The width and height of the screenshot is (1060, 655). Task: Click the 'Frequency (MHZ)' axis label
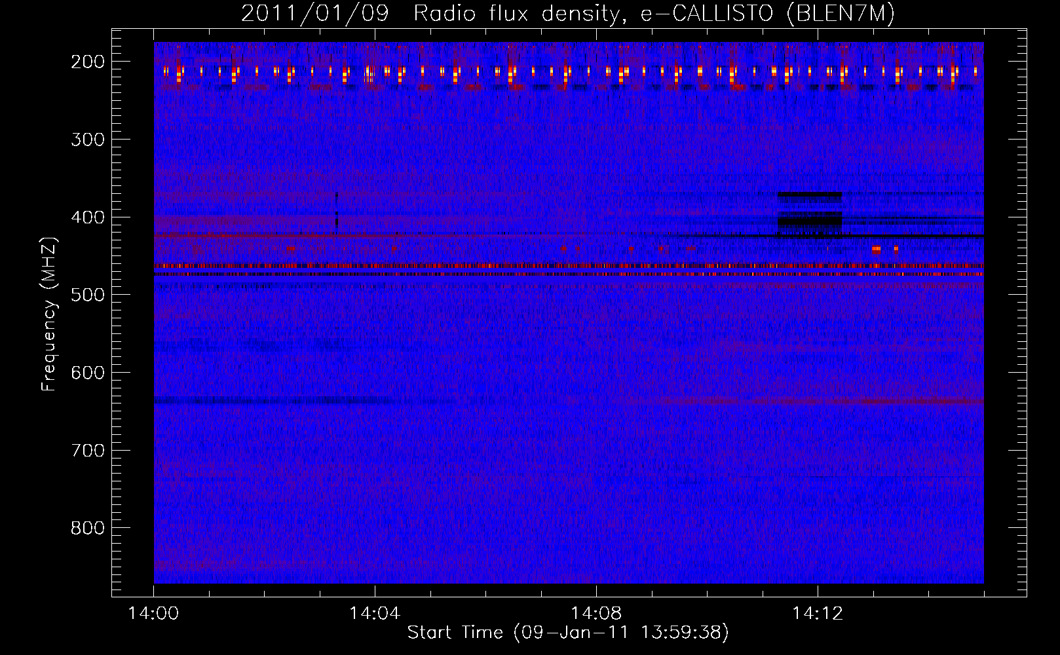[49, 314]
